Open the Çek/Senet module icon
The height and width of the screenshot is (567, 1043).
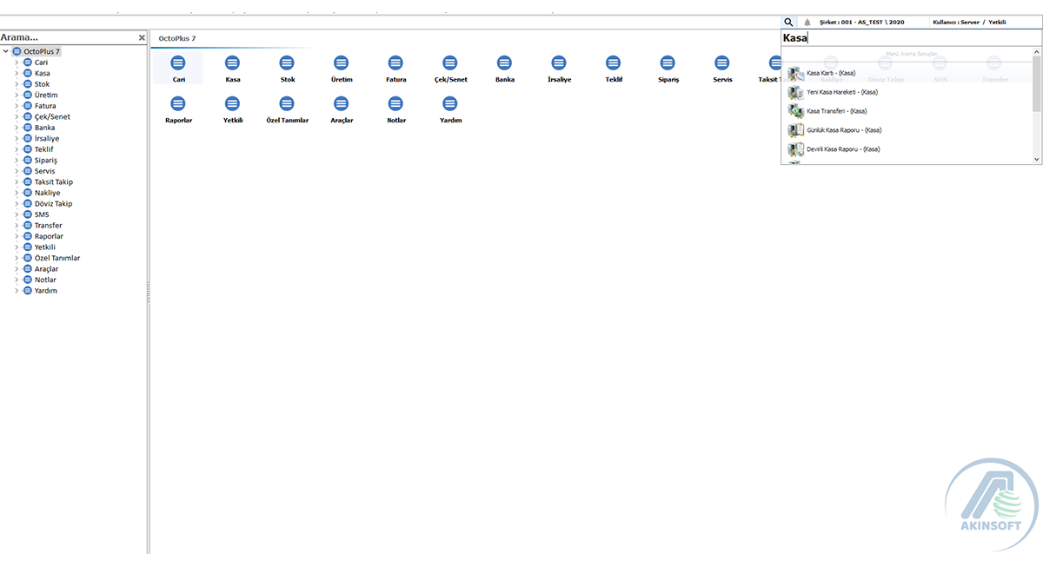(450, 63)
